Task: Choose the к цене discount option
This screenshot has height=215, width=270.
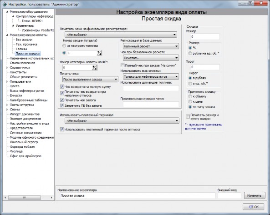Action: [x=190, y=101]
